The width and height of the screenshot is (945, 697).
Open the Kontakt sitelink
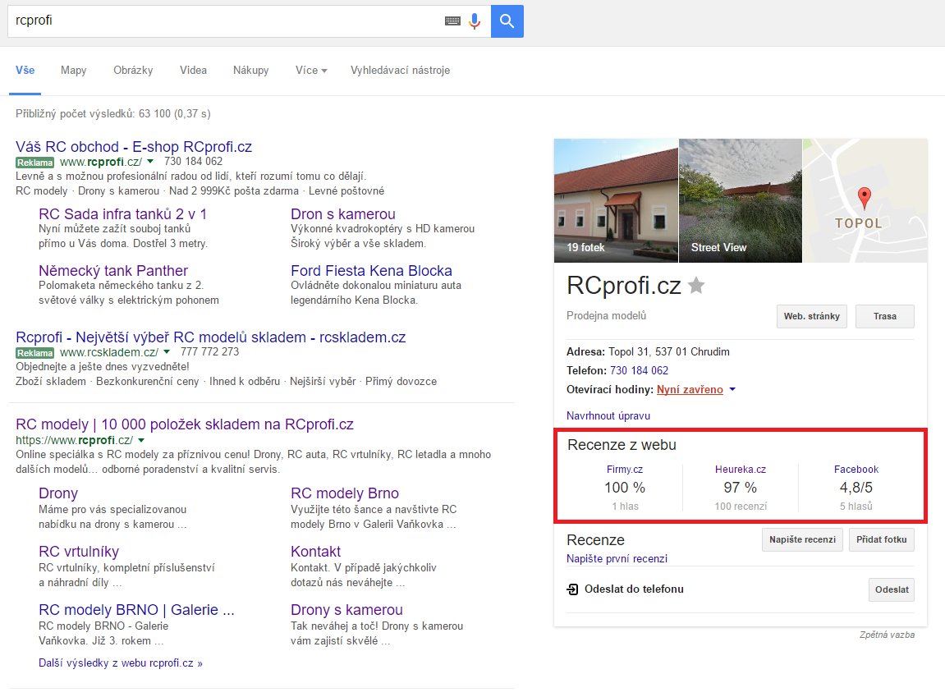316,551
